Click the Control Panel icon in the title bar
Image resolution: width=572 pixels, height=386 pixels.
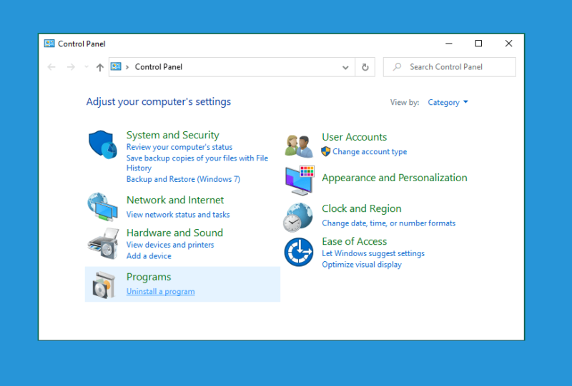[x=49, y=44]
